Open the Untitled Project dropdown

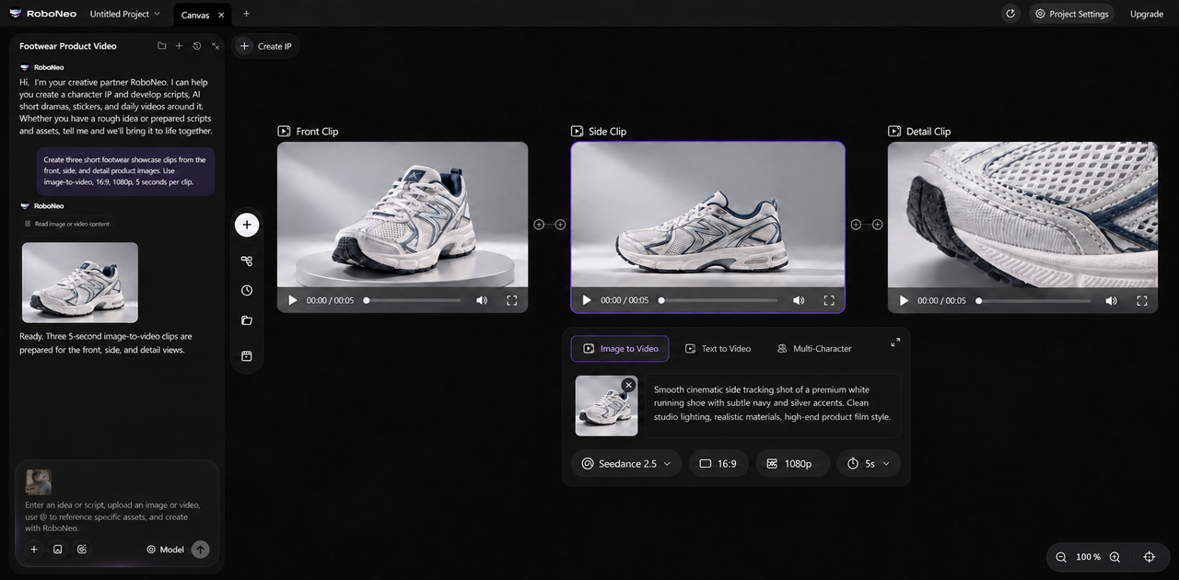[x=125, y=14]
